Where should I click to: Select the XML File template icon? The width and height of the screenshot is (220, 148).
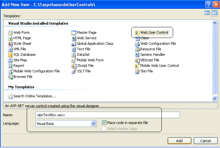(x=10, y=49)
